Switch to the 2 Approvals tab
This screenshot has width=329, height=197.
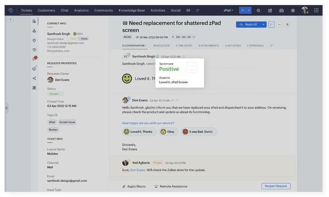(x=255, y=46)
